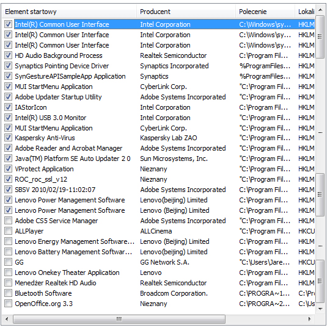Click the Sun Microsystems, Inc. producer cell
Screen dimensions: 330x328
[174, 159]
